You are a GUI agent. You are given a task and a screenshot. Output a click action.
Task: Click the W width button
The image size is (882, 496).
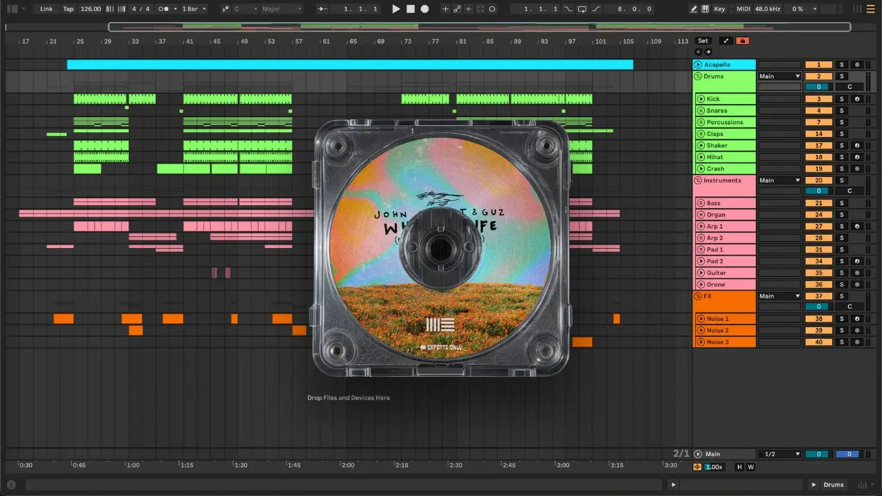750,467
